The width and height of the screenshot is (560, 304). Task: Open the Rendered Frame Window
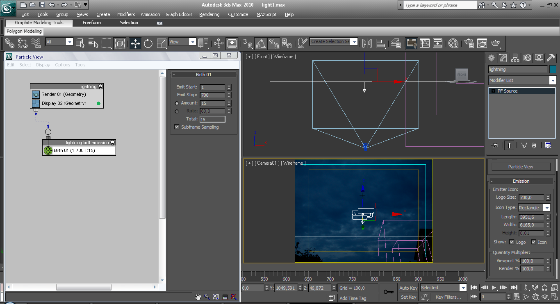point(482,43)
